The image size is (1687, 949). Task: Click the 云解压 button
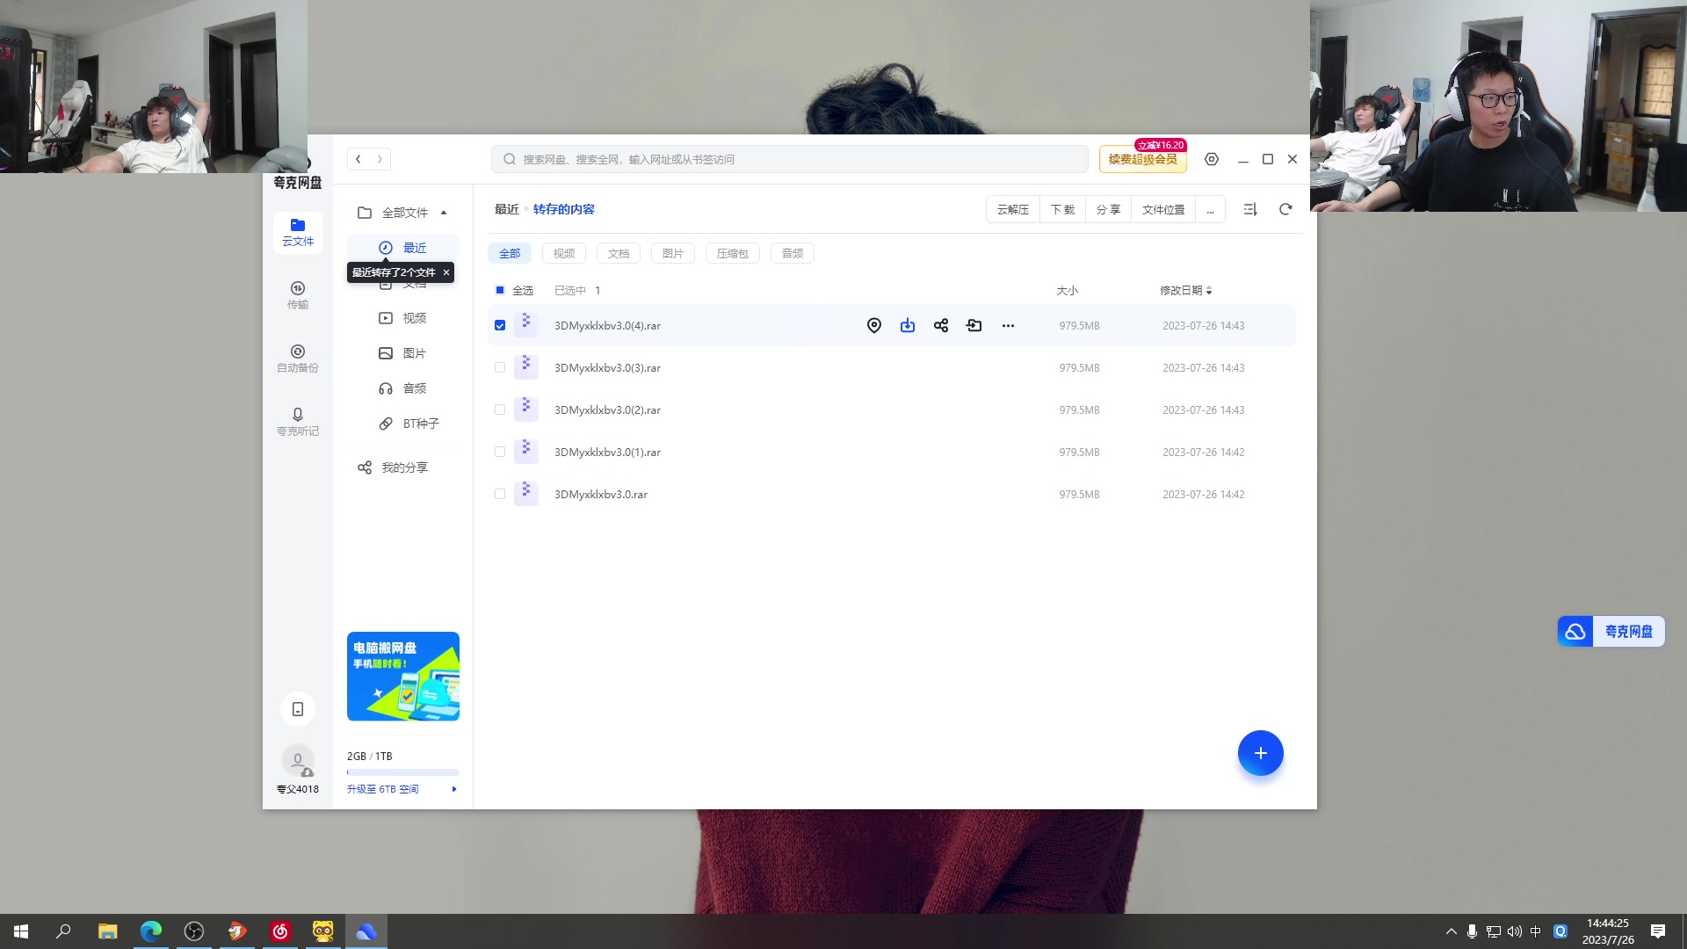coord(1013,209)
